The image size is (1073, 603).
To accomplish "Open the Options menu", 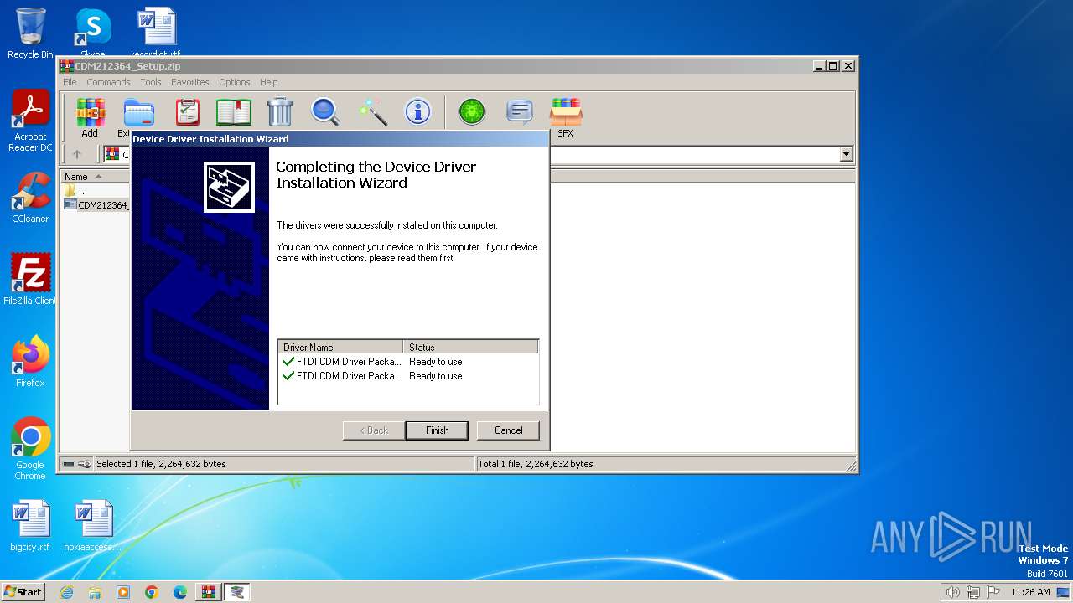I will pyautogui.click(x=235, y=82).
